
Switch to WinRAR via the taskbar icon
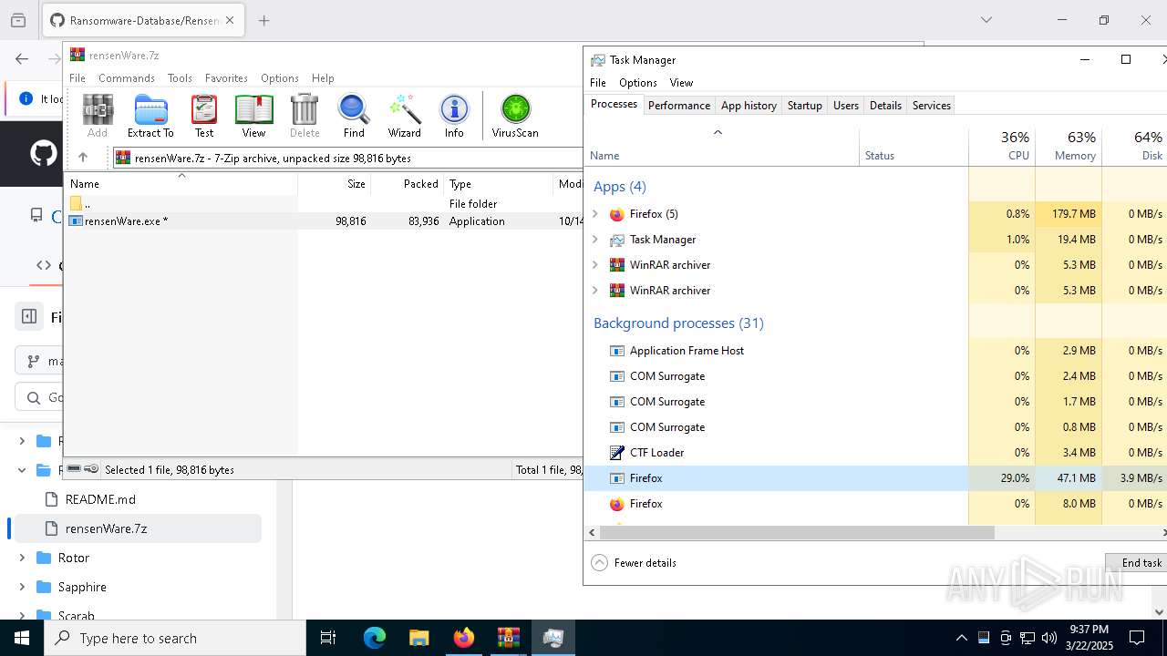[x=508, y=638]
